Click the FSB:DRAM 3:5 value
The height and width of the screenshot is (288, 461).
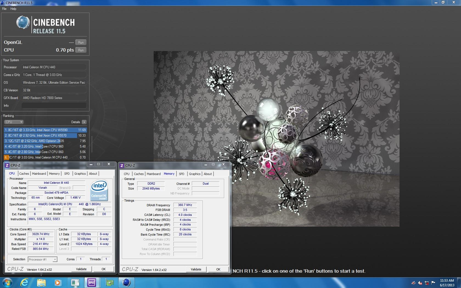(185, 210)
